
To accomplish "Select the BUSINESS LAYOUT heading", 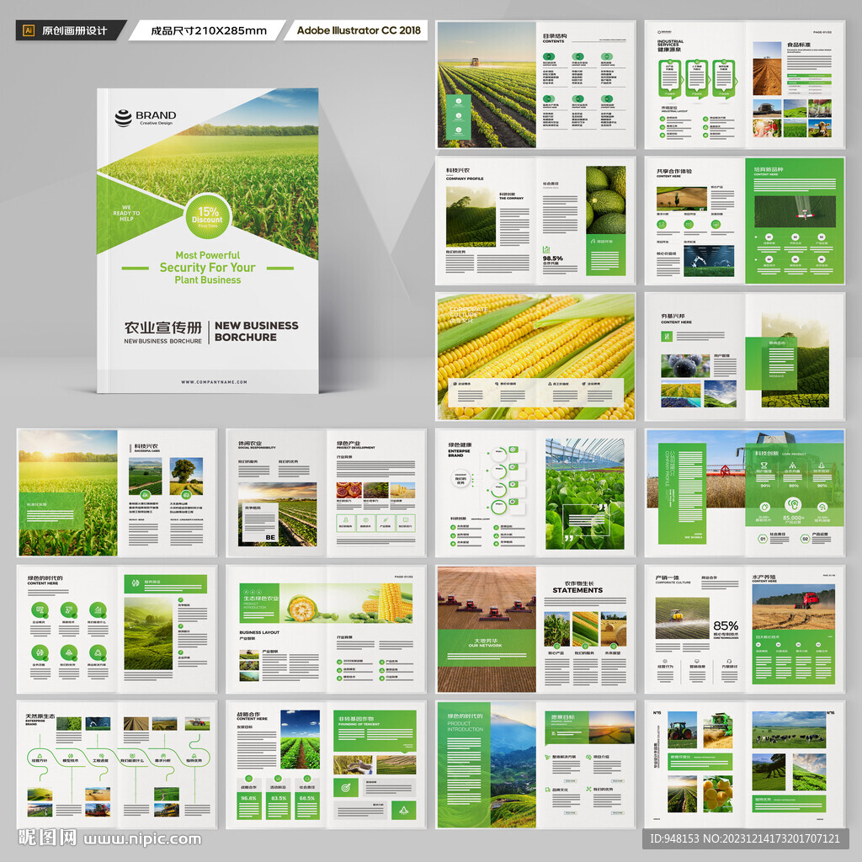I will coord(259,632).
